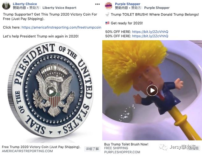Open the americafirstreporting.com/freetrumpcoin link

[x=61, y=27]
